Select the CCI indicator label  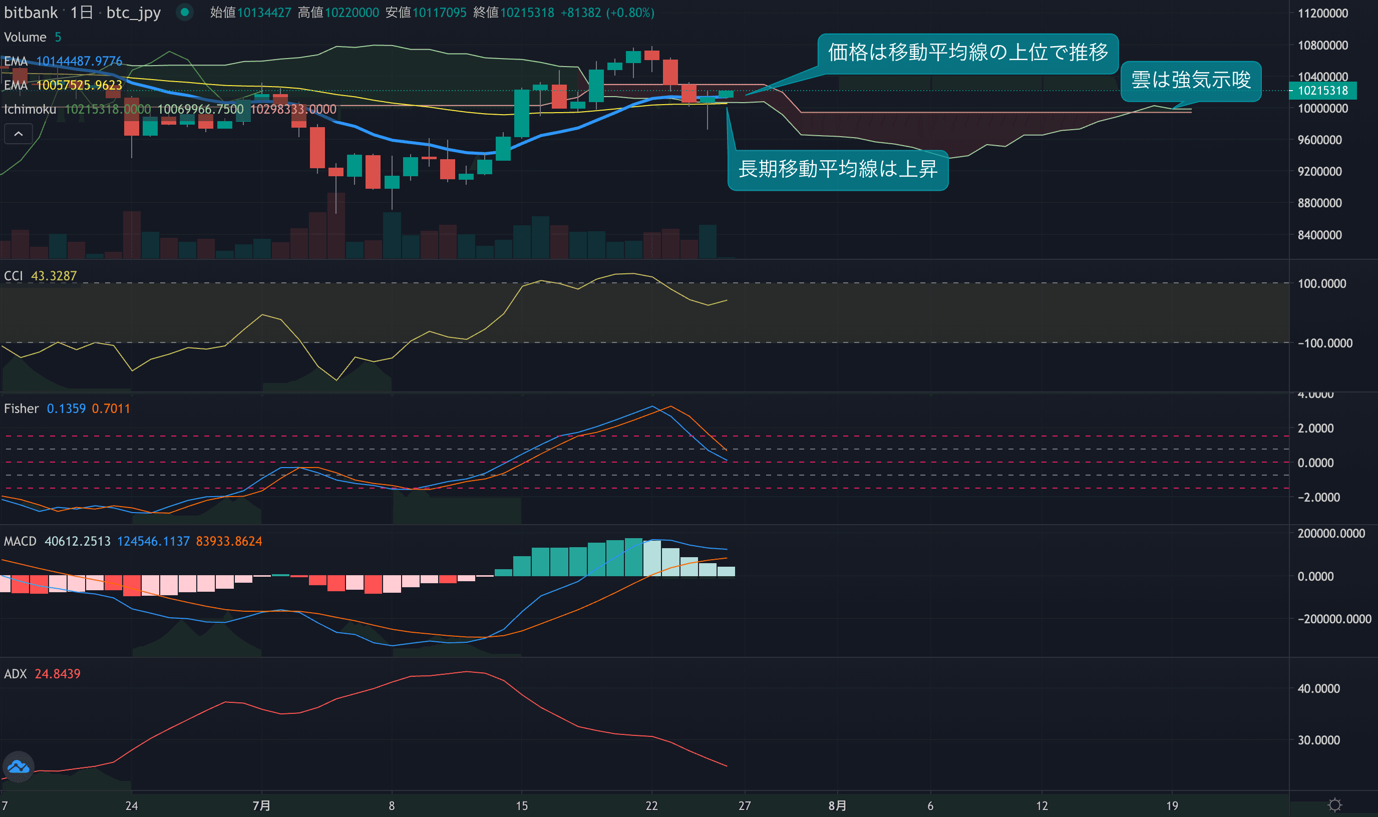[14, 276]
